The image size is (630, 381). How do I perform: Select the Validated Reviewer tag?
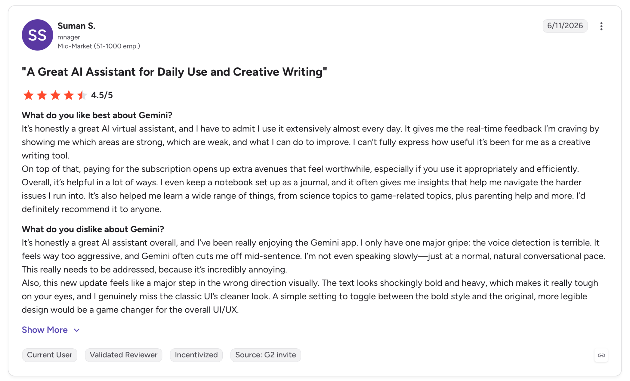[123, 355]
